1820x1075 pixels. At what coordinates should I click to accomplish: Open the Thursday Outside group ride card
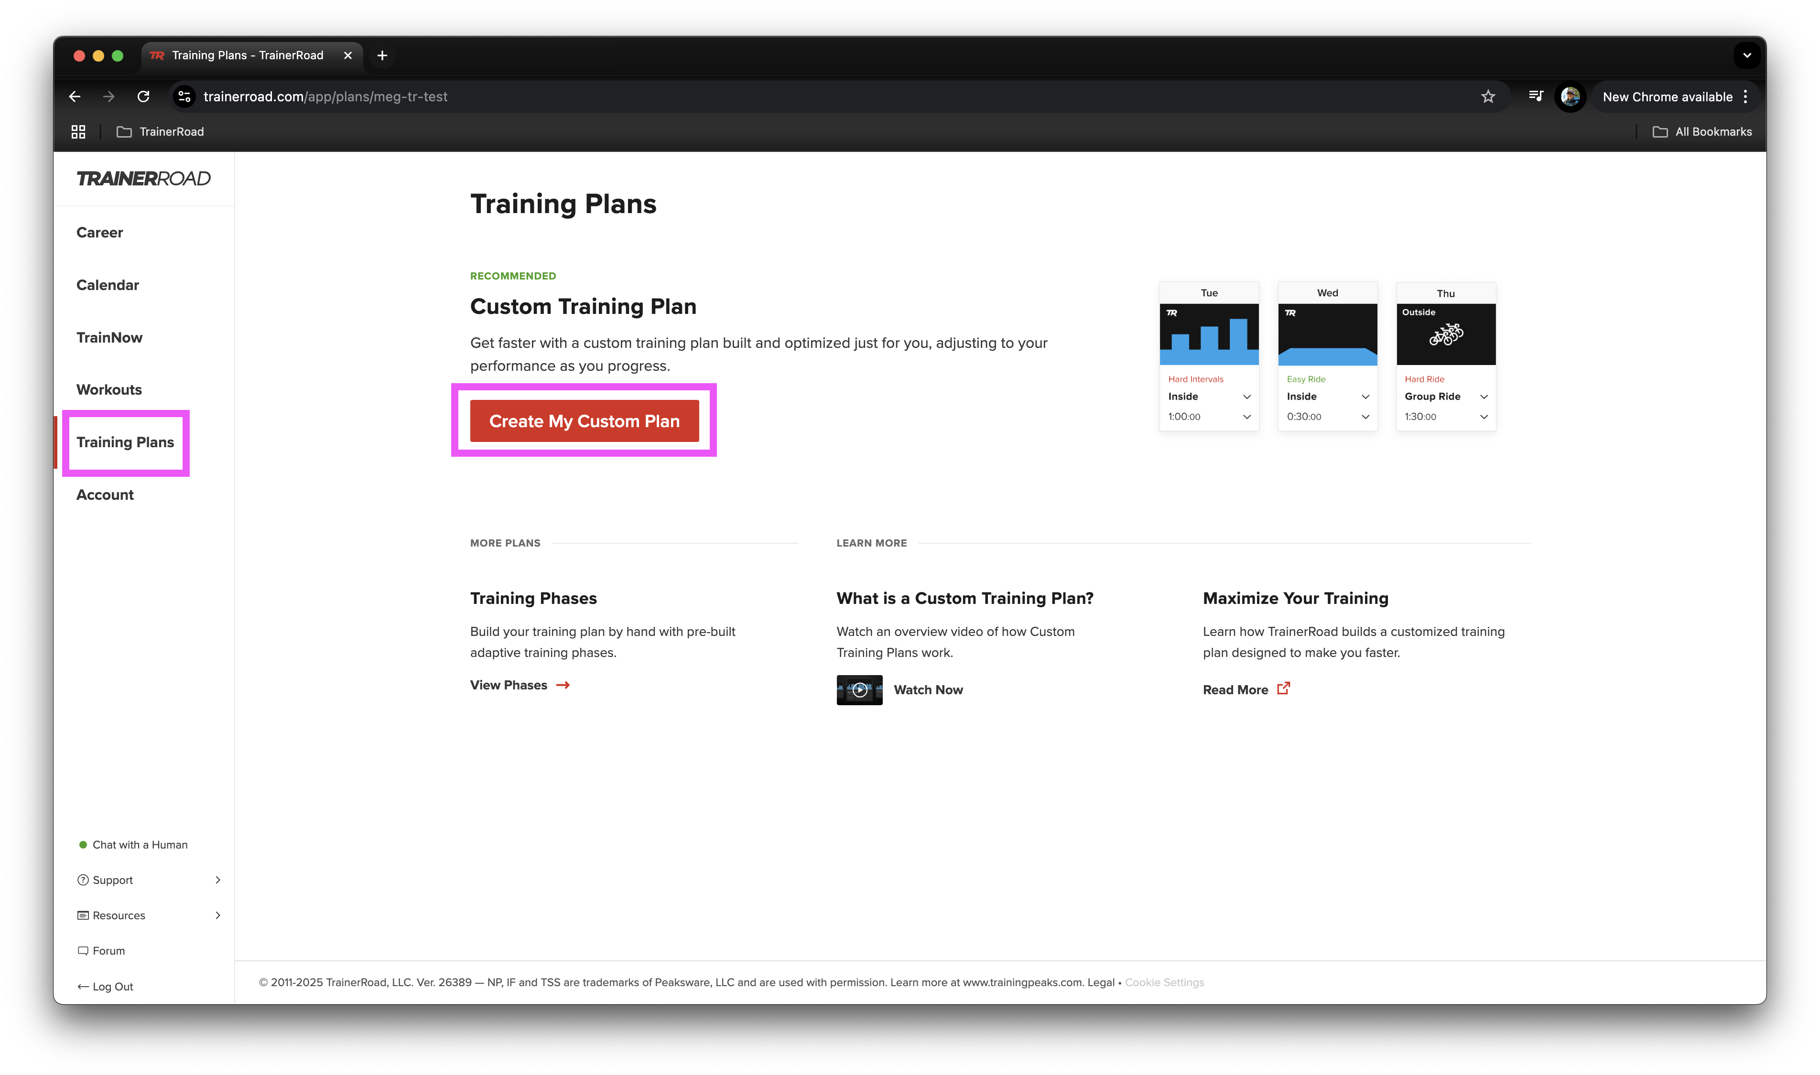[x=1445, y=334]
